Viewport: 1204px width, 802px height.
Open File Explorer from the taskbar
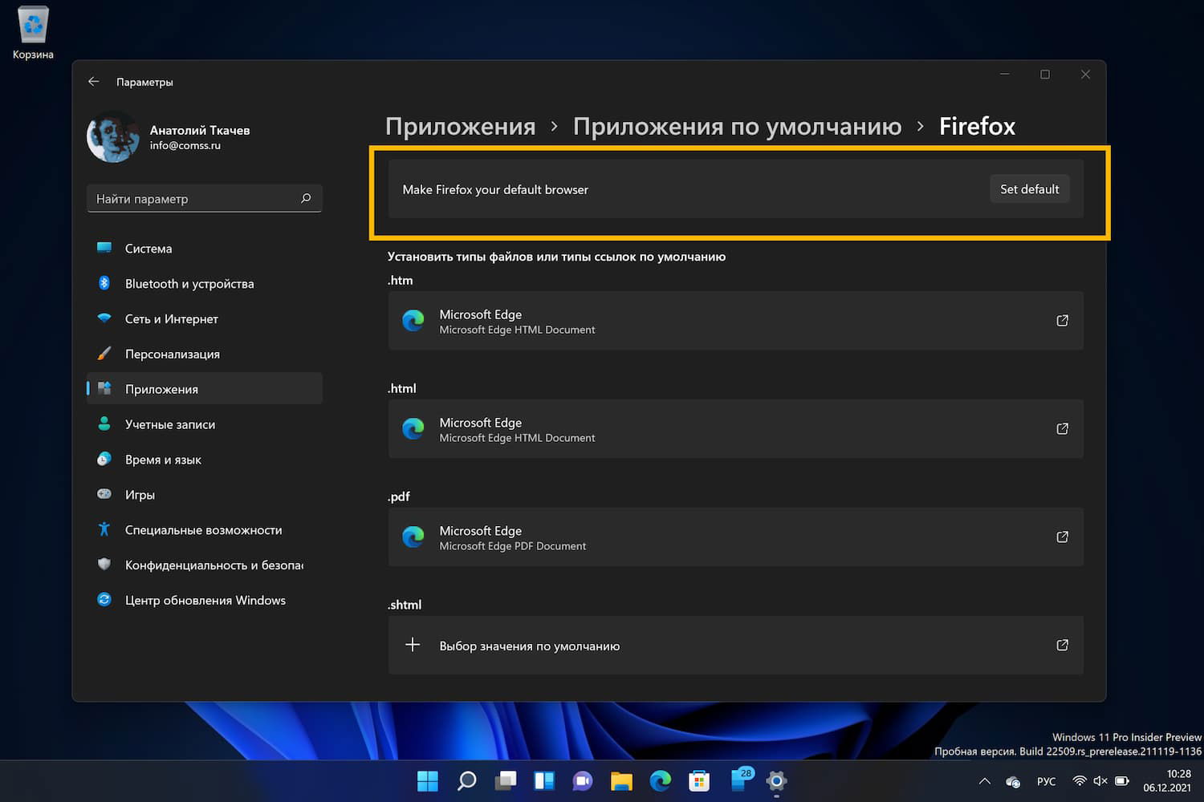pyautogui.click(x=621, y=780)
